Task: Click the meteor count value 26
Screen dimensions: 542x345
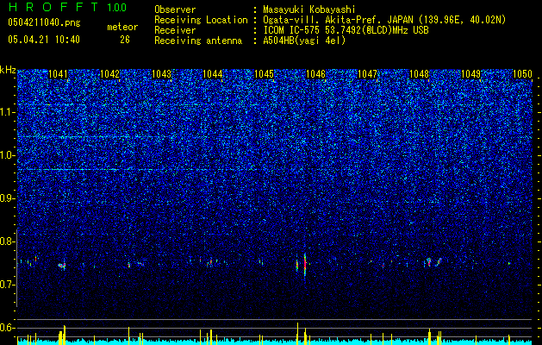Action: pyautogui.click(x=125, y=40)
